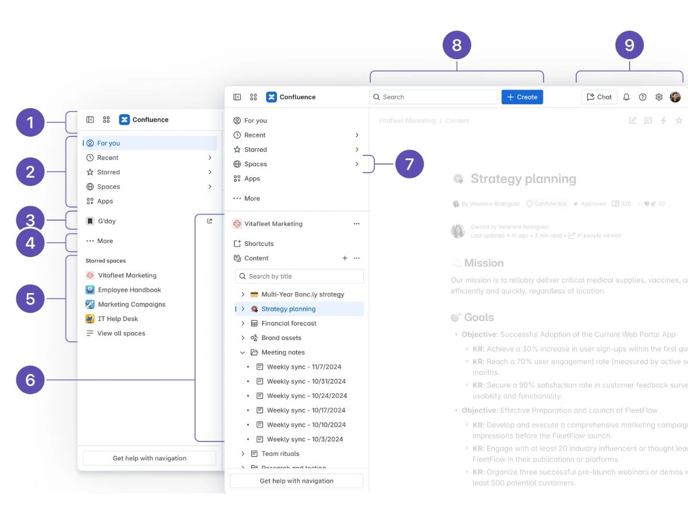Viewport: 688px width, 516px height.
Task: Expand Starred chevron in front window sidebar
Action: pyautogui.click(x=357, y=150)
